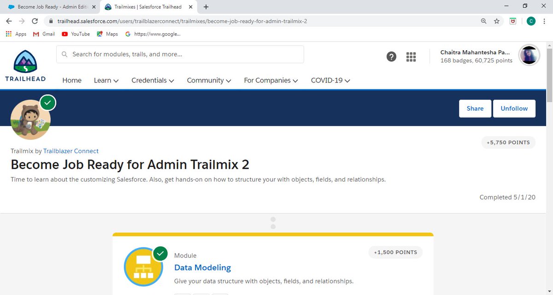Click the search modules and trails field
The image size is (553, 295).
(x=180, y=54)
